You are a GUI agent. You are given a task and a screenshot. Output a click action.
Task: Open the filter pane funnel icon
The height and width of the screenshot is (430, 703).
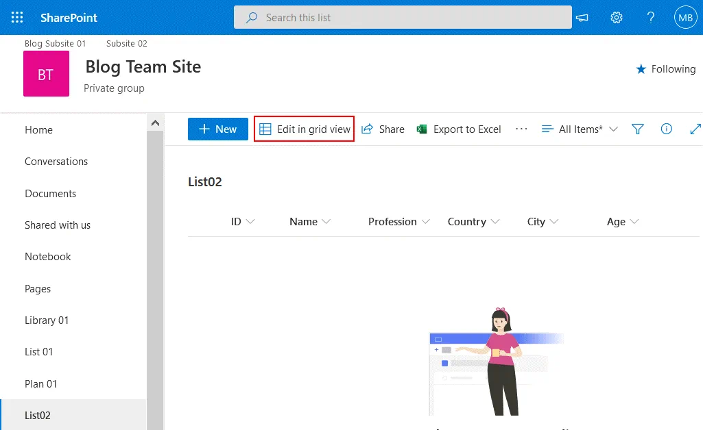coord(638,129)
